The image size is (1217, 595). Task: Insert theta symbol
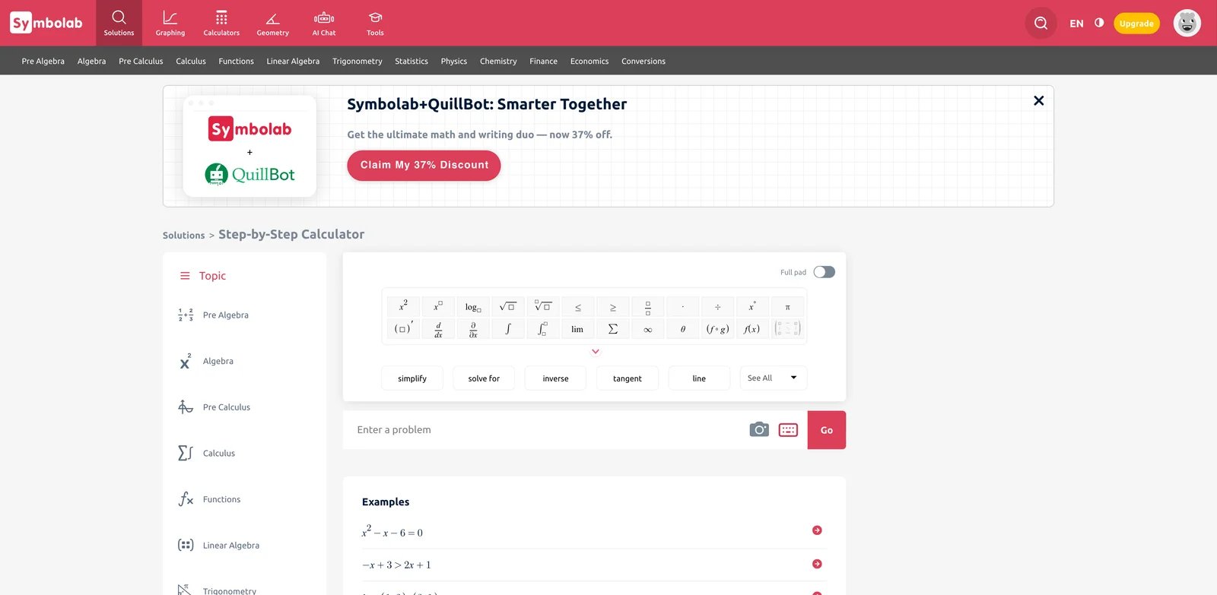tap(683, 329)
